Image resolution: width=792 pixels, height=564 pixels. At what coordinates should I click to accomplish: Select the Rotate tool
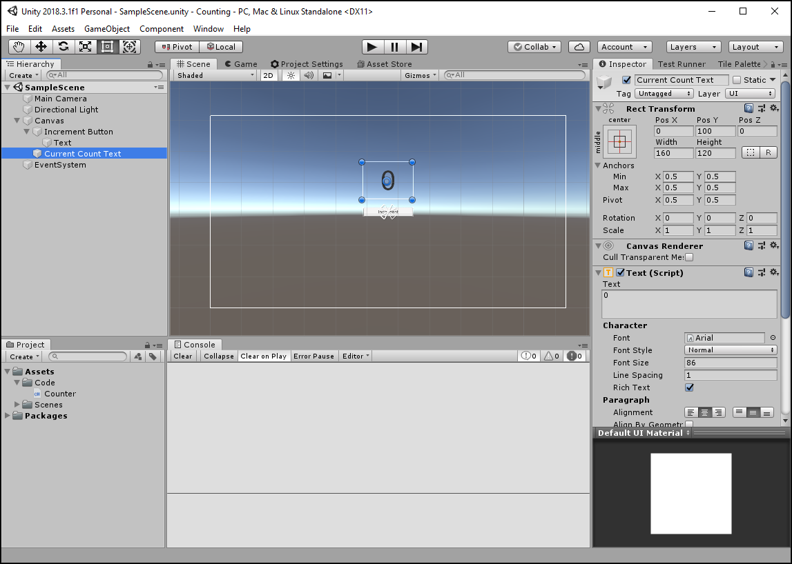(64, 46)
